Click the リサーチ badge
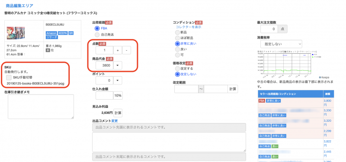The height and width of the screenshot is (162, 346). click(x=51, y=37)
